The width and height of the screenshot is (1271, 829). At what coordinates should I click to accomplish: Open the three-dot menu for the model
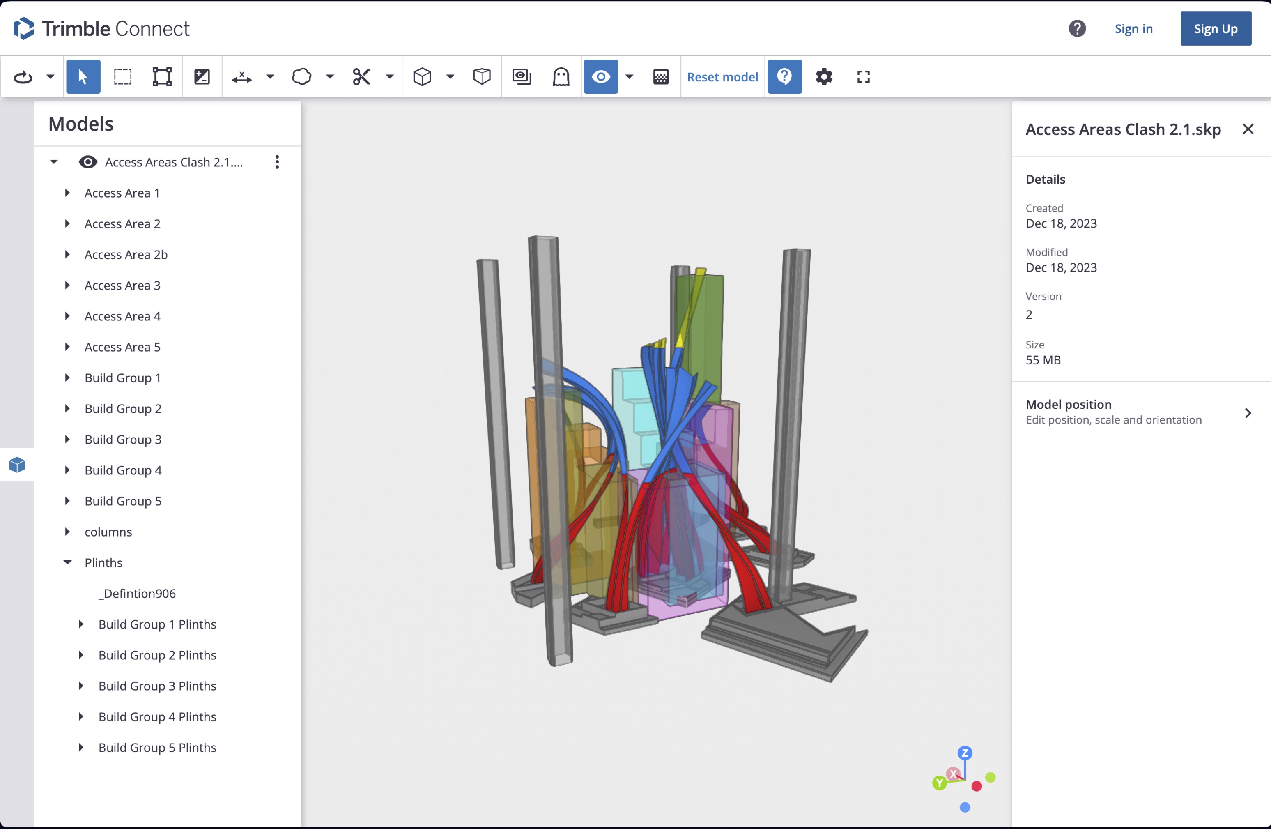pyautogui.click(x=277, y=162)
